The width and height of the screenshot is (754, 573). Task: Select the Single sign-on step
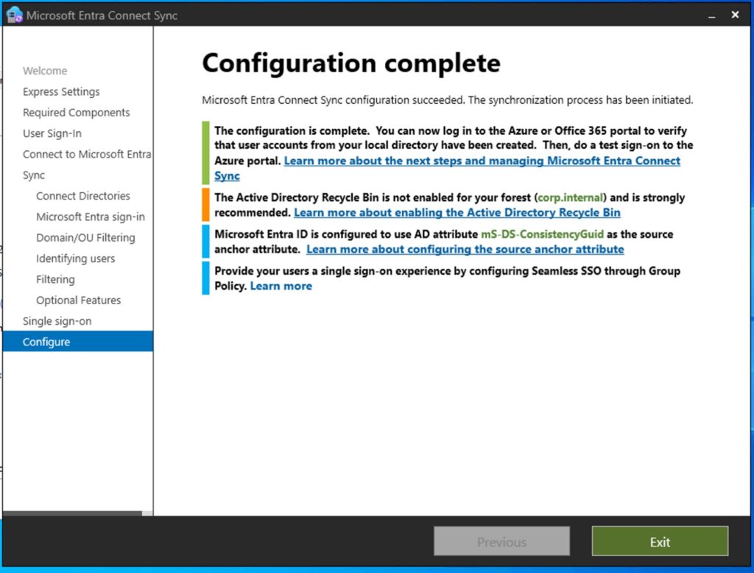point(57,321)
